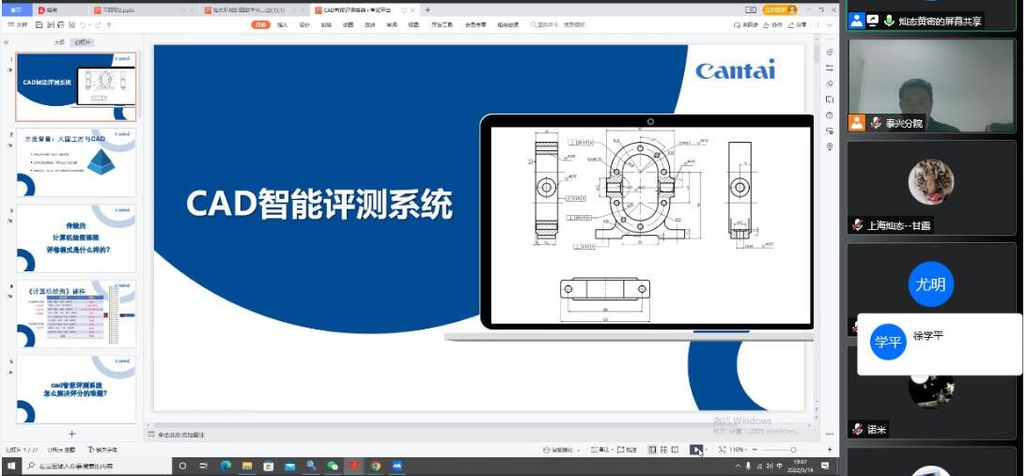
Task: Select the 开始 ribbon tab
Action: click(260, 25)
